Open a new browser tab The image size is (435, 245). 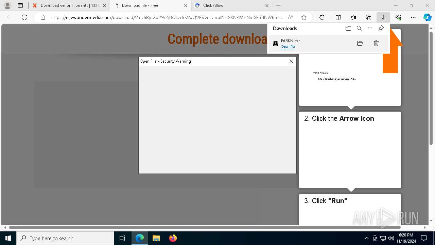click(x=278, y=5)
